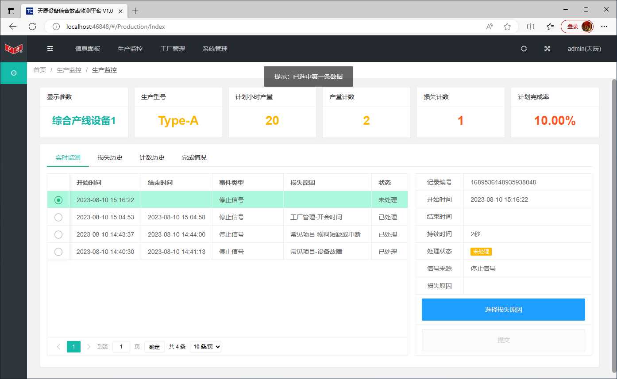Click page number jump input field

[121, 347]
